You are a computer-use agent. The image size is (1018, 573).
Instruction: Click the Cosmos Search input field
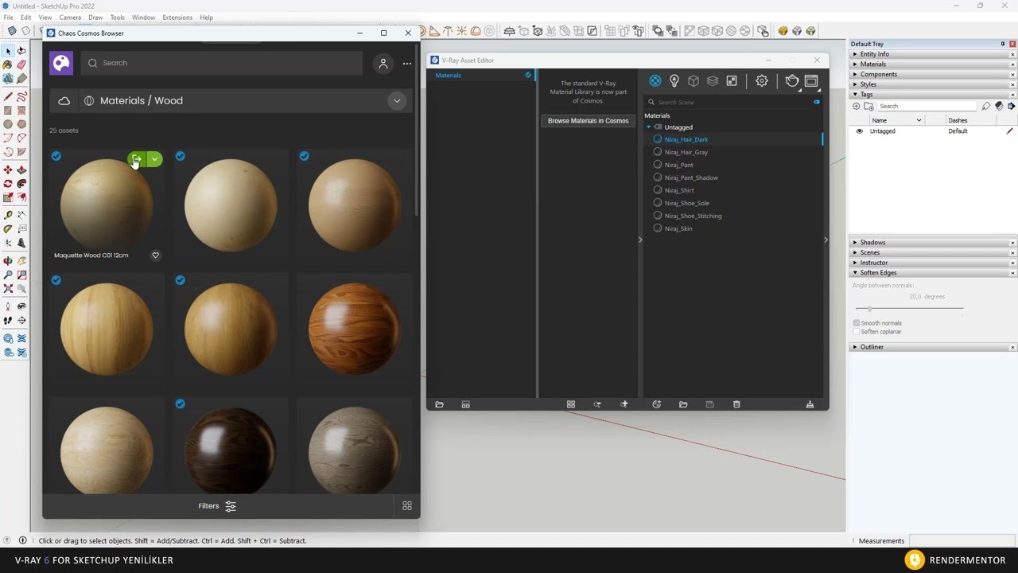[x=222, y=63]
